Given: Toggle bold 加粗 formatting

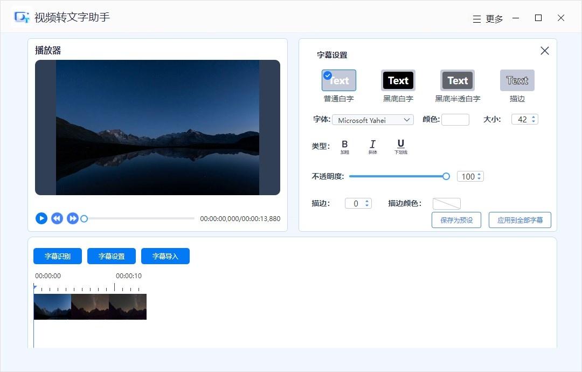Looking at the screenshot, I should [345, 147].
